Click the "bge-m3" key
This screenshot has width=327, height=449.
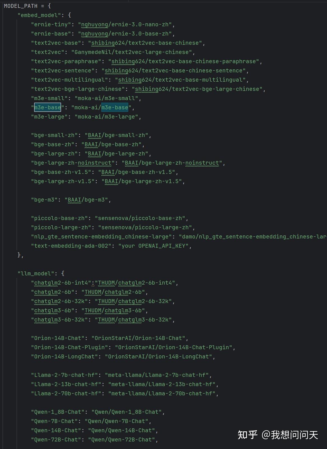click(44, 200)
